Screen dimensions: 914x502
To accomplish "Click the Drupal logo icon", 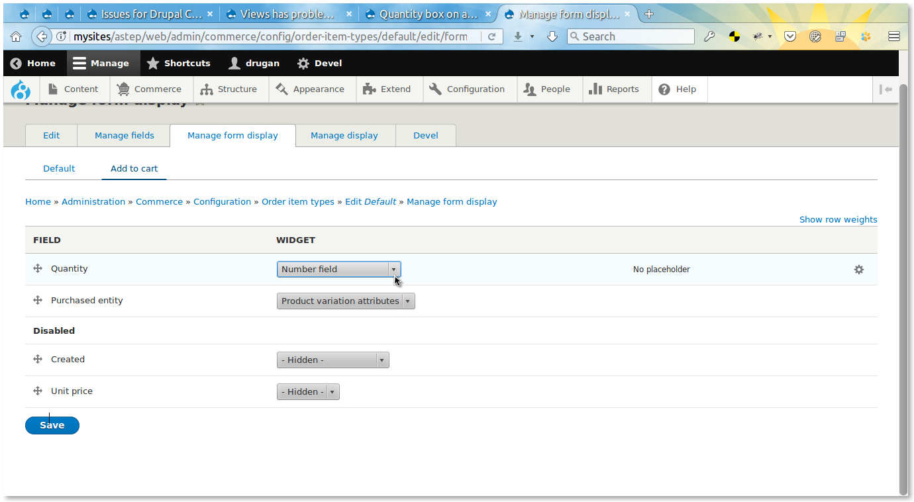I will pyautogui.click(x=20, y=89).
